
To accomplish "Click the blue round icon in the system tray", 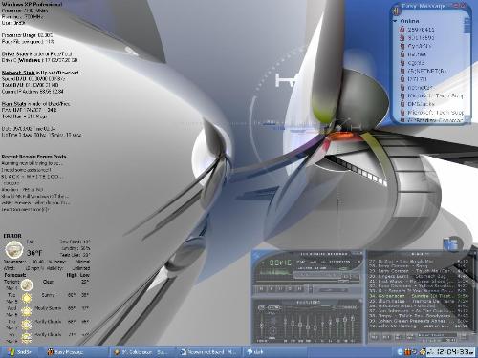I will tap(401, 351).
